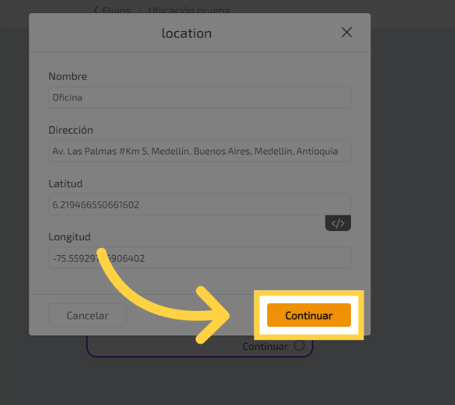This screenshot has height=405, width=455.
Task: Click the Continuar label on the flow node
Action: [x=265, y=347]
